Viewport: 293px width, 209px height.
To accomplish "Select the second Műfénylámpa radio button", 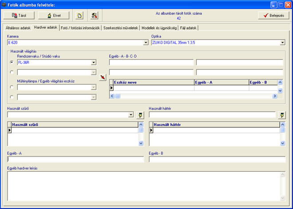I will click(x=12, y=97).
